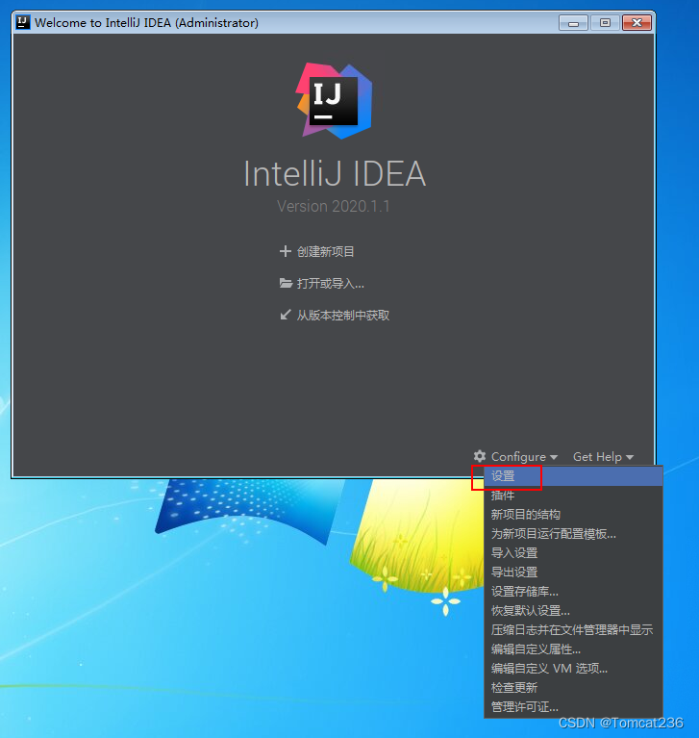699x738 pixels.
Task: Choose 检查更新 menu entry
Action: [573, 688]
